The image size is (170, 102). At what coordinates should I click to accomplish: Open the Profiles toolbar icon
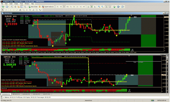tap(7, 7)
